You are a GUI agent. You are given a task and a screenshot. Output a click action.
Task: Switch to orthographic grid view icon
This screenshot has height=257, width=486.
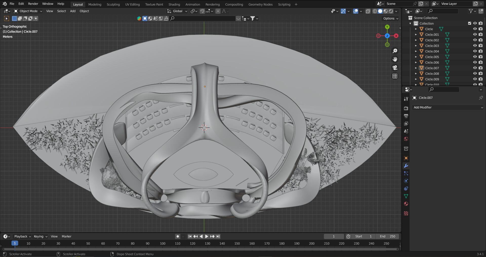395,76
